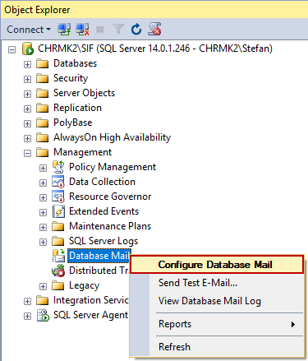Click the Integration Services folder icon
The height and width of the screenshot is (361, 308).
pyautogui.click(x=43, y=300)
